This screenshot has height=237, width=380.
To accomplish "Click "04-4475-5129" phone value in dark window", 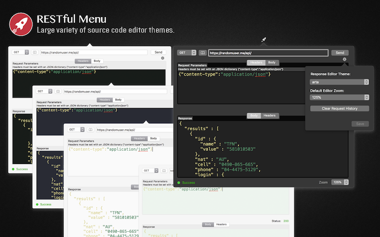I will 240,170.
